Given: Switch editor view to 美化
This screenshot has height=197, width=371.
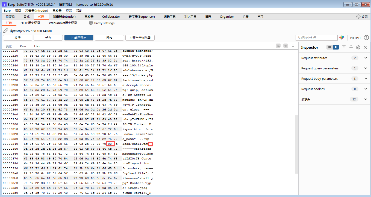Looking at the screenshot, I should pyautogui.click(x=9, y=46).
